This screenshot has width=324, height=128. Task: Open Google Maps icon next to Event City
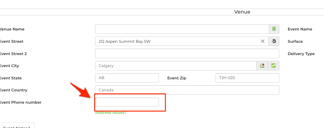tap(262, 66)
